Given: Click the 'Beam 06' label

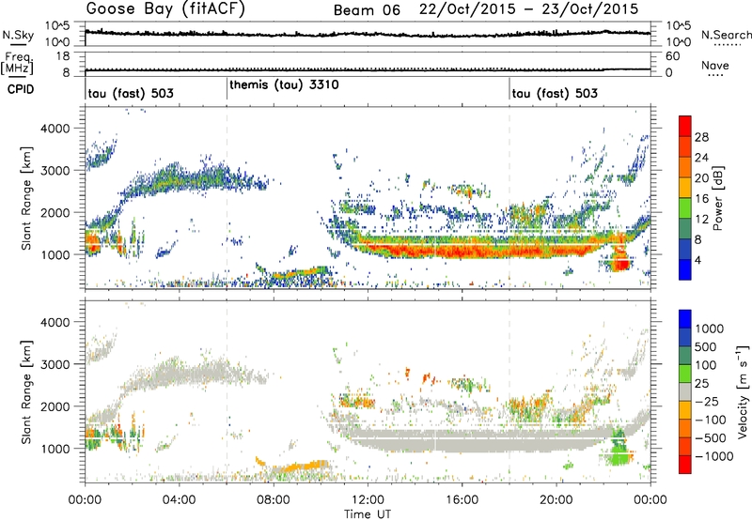Looking at the screenshot, I should [367, 10].
